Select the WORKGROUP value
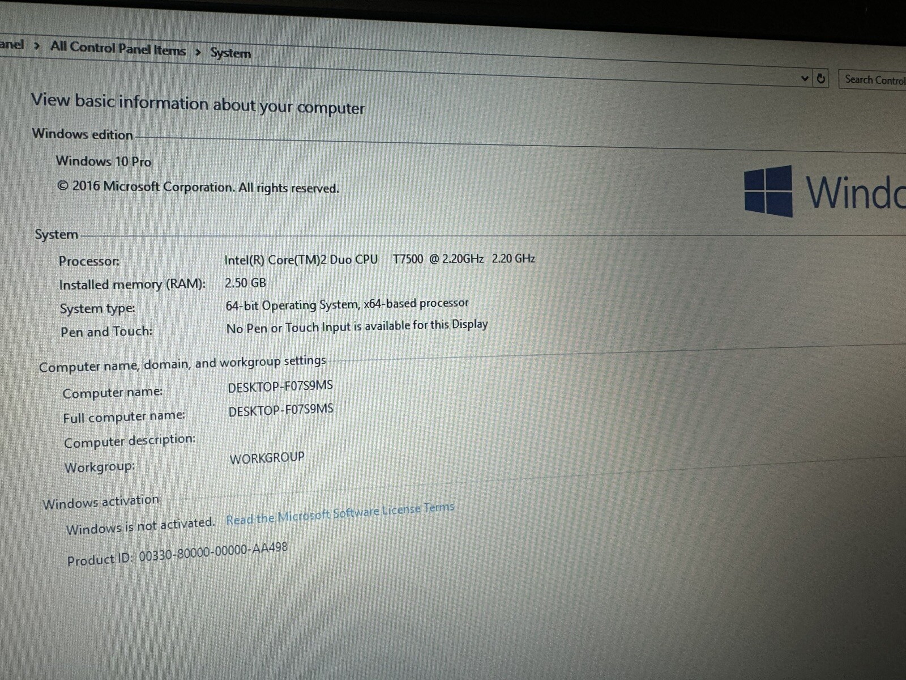Image resolution: width=906 pixels, height=680 pixels. point(267,458)
